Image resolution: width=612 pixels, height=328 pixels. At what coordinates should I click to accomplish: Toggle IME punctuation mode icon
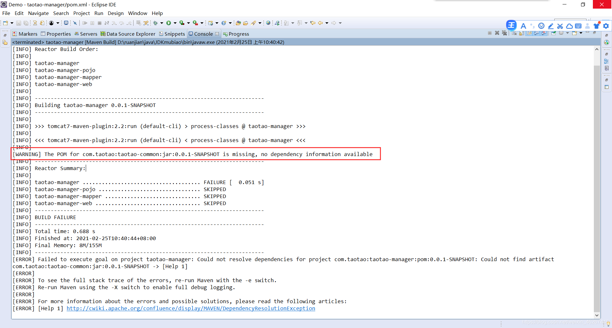click(532, 26)
